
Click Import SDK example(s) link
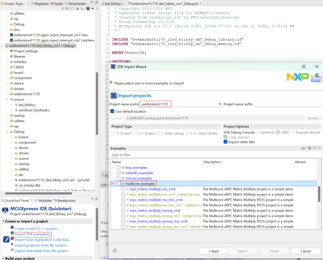click(32, 234)
